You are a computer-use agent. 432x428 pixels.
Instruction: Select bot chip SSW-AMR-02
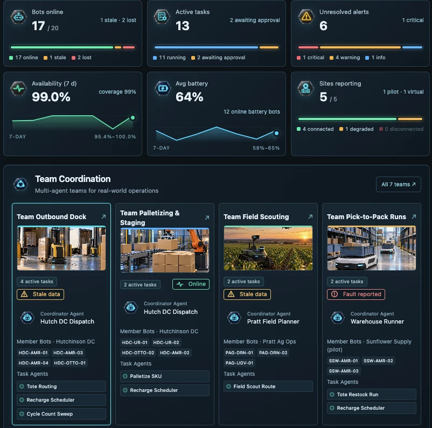coord(378,361)
